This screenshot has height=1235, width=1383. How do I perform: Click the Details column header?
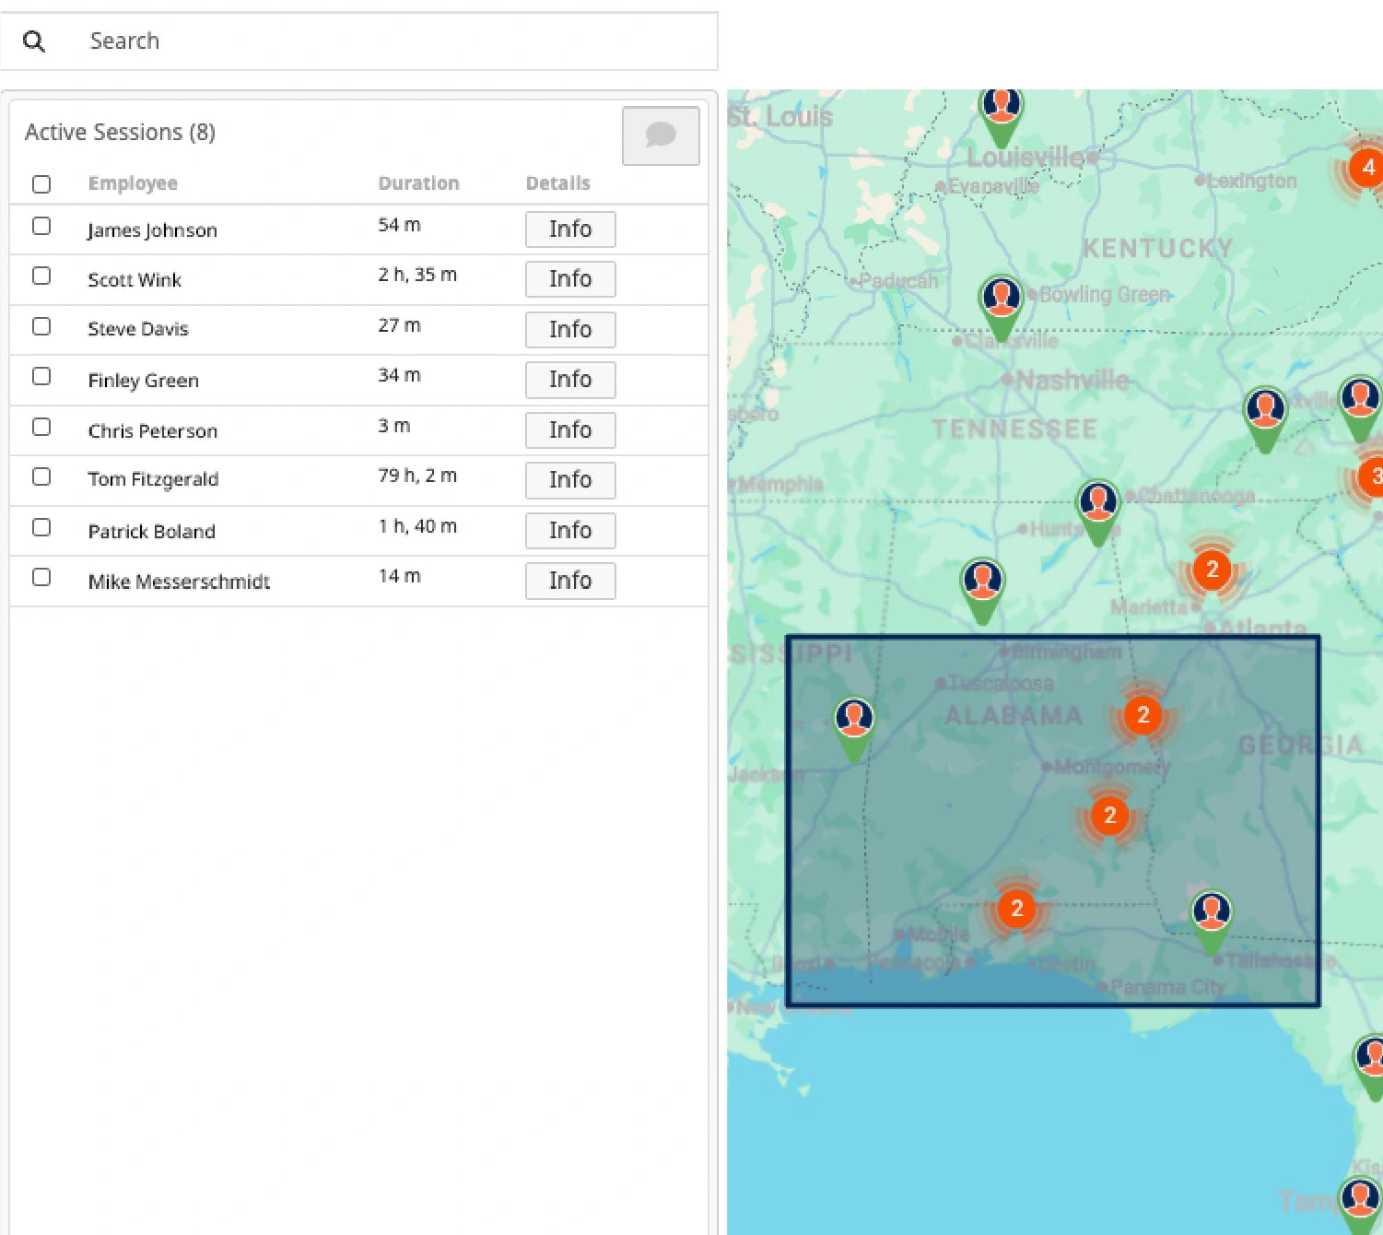557,183
